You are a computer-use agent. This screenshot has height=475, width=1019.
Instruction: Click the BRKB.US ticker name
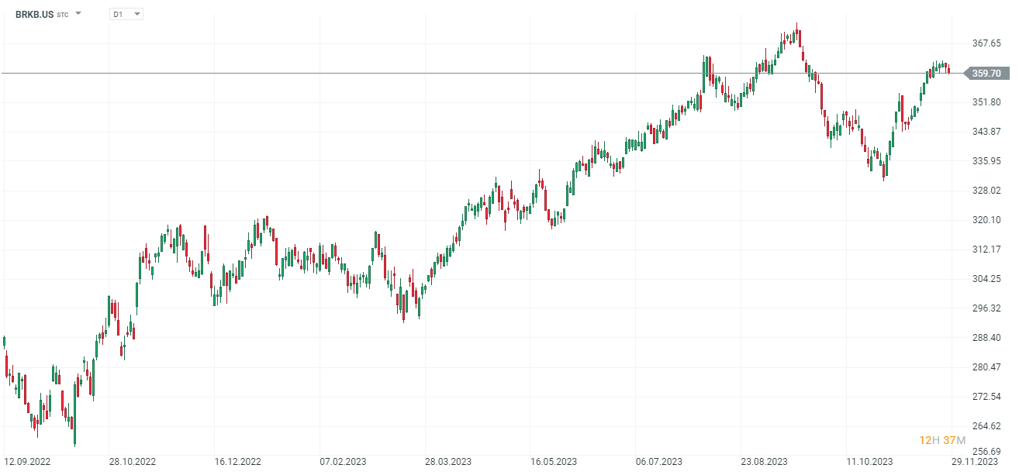[34, 14]
